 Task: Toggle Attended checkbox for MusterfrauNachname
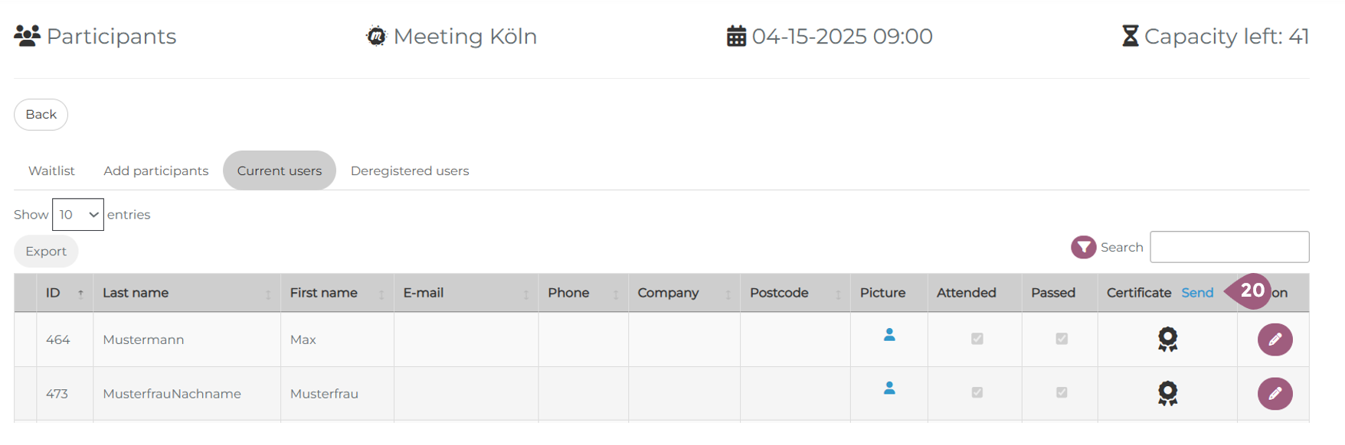tap(977, 392)
